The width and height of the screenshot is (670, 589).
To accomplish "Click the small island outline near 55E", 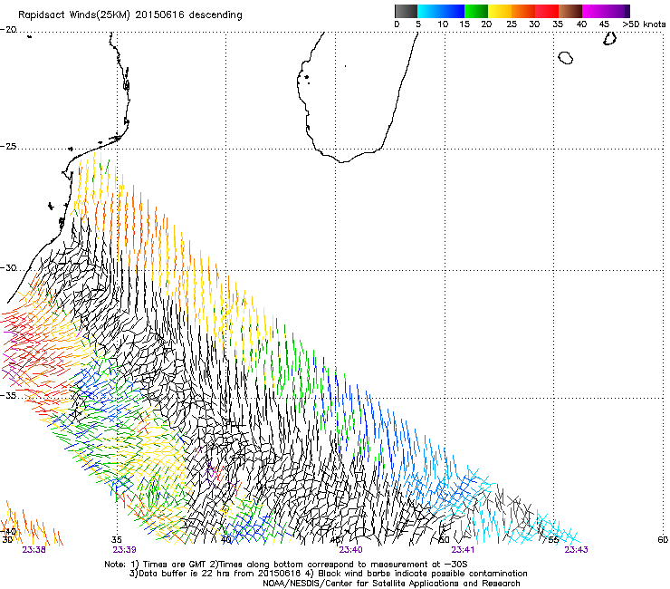I will click(x=565, y=57).
